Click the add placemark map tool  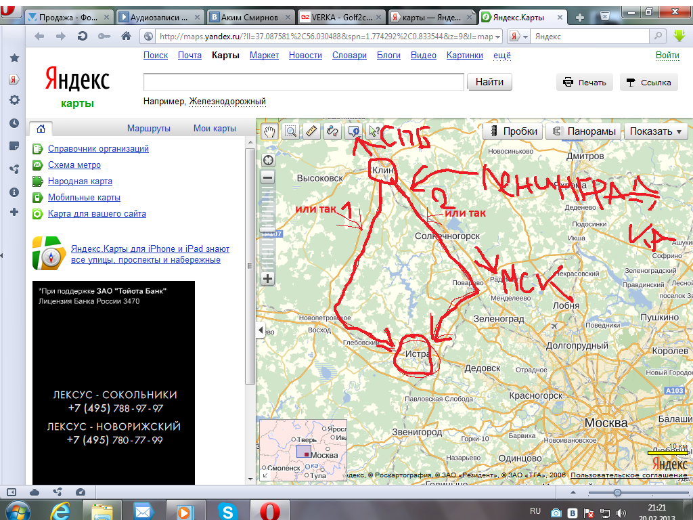click(x=353, y=131)
